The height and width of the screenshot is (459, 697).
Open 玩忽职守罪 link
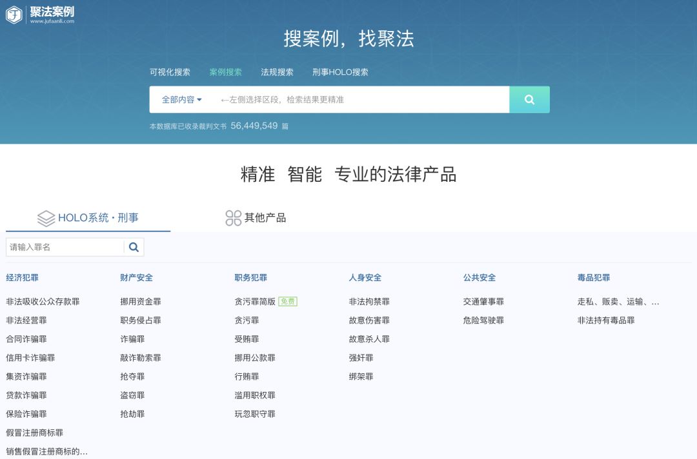click(x=255, y=414)
